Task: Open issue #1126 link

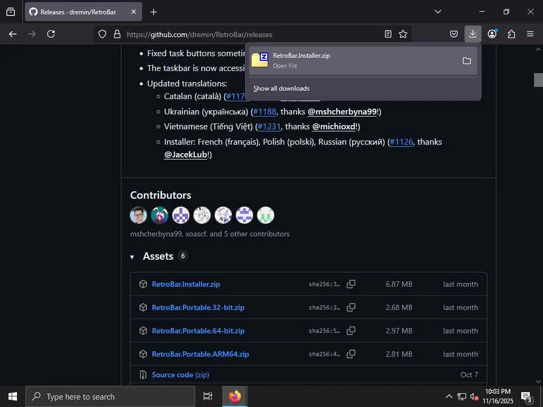Action: click(x=401, y=142)
